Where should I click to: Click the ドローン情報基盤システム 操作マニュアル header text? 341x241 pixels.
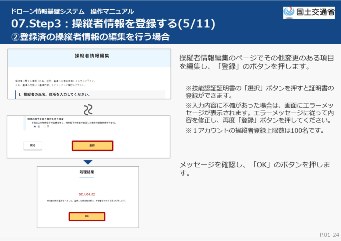click(72, 12)
